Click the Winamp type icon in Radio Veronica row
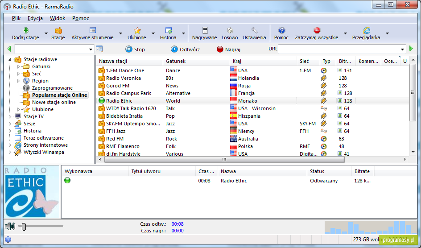The image size is (421, 248). pos(324,78)
